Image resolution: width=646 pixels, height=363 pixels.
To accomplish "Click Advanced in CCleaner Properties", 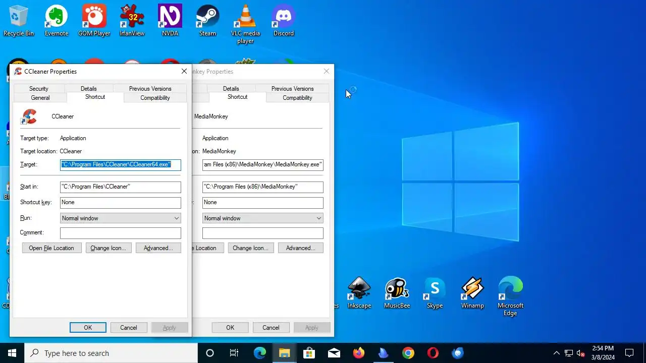I will coord(158,248).
